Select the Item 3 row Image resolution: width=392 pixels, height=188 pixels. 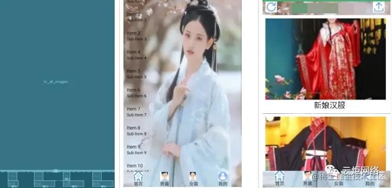click(x=182, y=36)
